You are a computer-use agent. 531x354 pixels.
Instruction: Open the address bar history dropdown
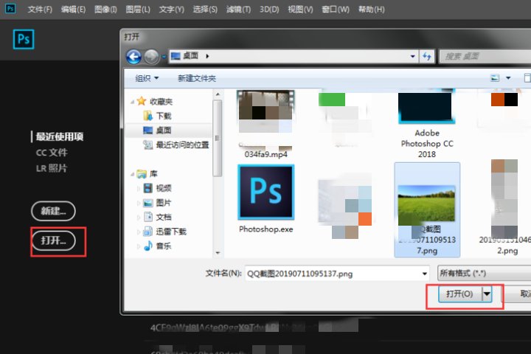click(x=412, y=56)
